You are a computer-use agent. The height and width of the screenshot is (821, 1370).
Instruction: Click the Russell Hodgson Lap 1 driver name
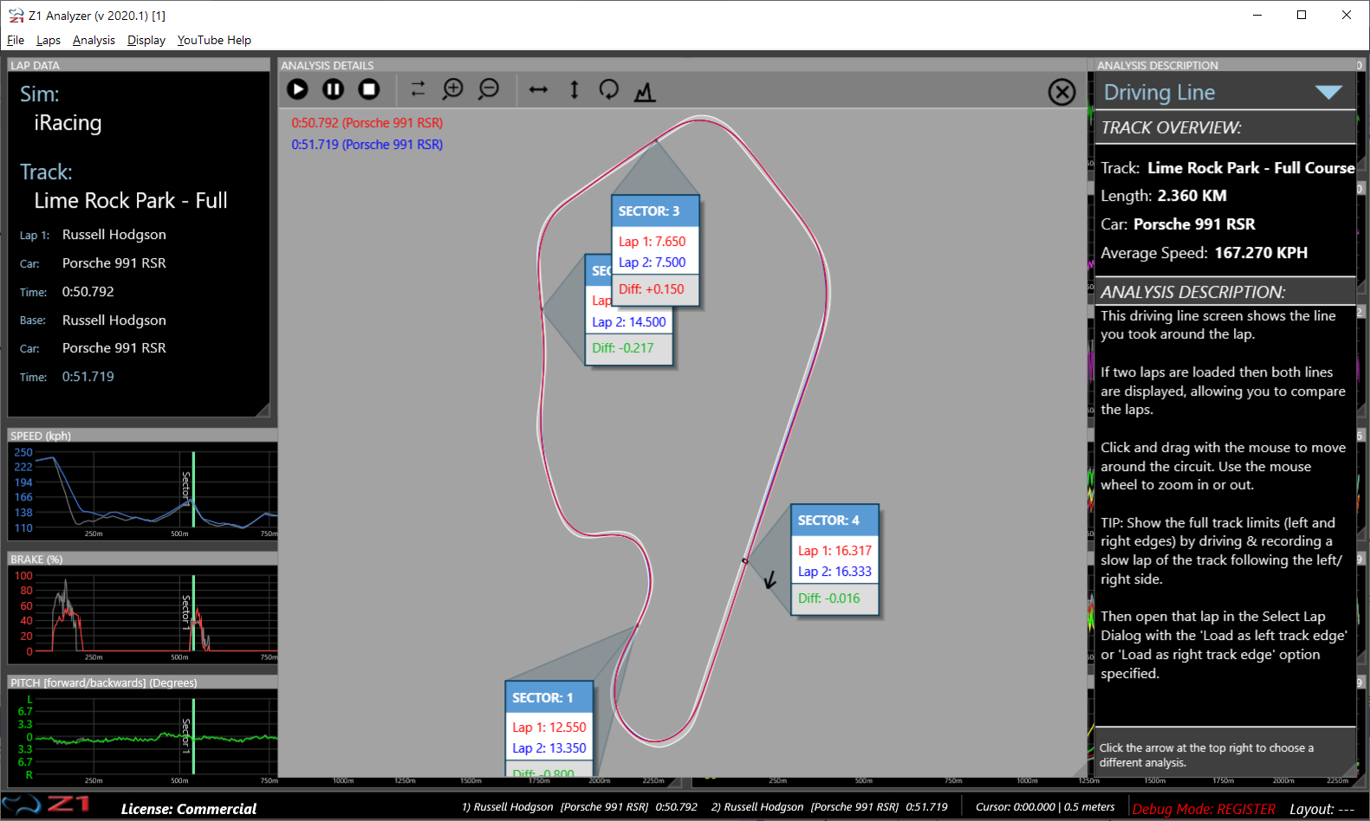[x=114, y=235]
